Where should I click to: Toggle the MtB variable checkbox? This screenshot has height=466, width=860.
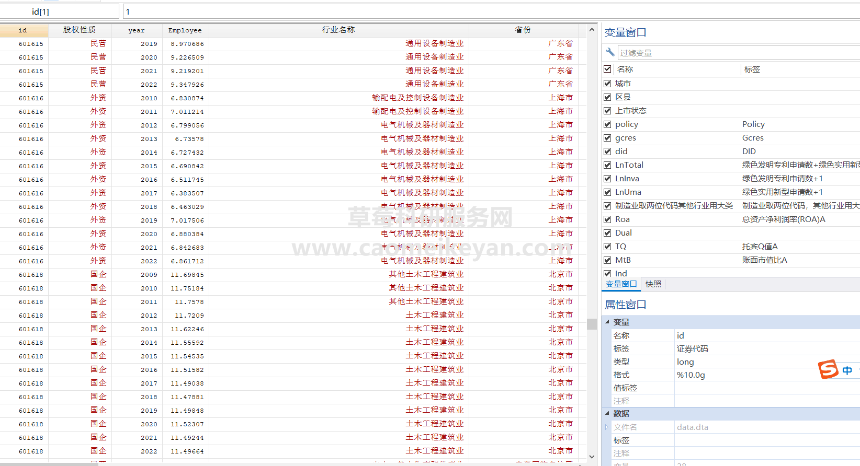[x=607, y=260]
